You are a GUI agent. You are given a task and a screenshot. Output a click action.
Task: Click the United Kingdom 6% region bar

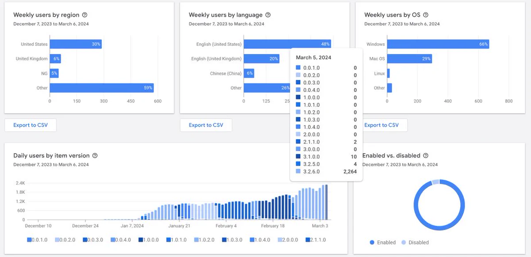[55, 59]
